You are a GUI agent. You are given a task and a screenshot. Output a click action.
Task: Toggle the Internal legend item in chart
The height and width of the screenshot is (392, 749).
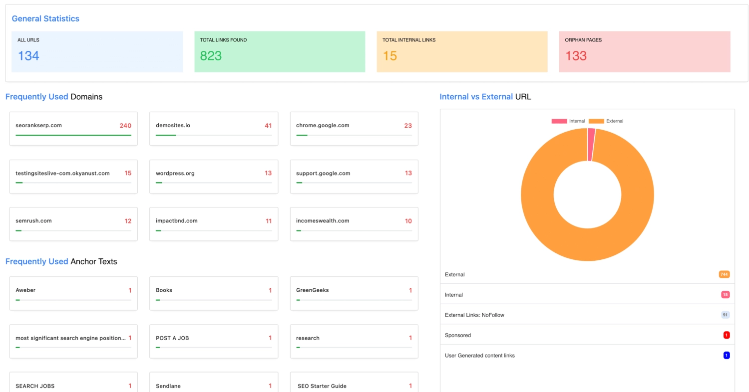click(568, 121)
